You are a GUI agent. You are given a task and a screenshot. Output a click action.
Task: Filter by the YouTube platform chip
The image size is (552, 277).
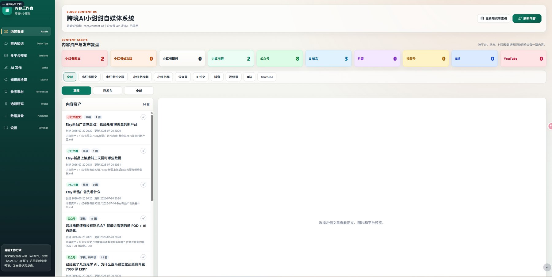point(267,77)
